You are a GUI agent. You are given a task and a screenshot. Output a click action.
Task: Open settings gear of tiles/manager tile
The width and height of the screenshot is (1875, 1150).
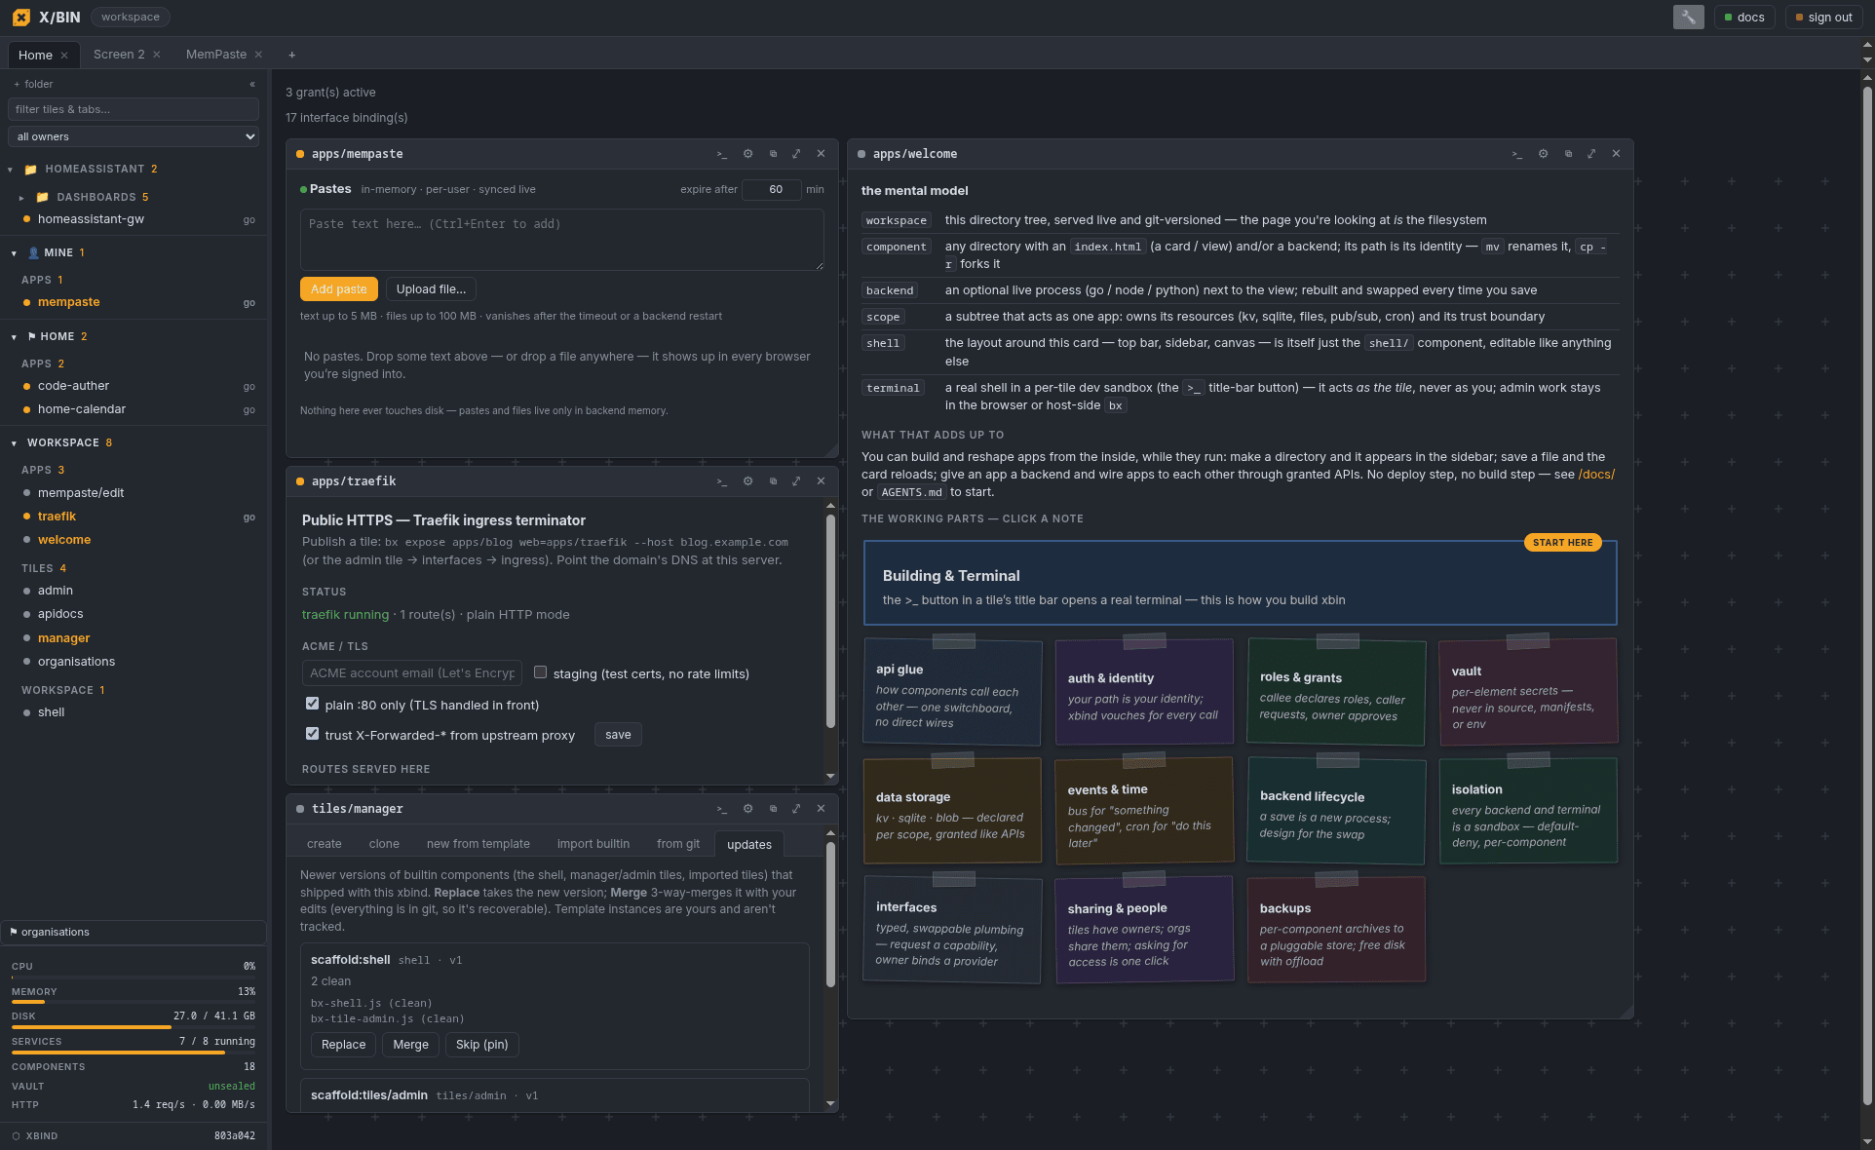[747, 809]
